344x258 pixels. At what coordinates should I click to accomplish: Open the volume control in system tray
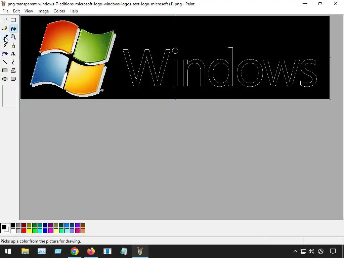click(311, 251)
